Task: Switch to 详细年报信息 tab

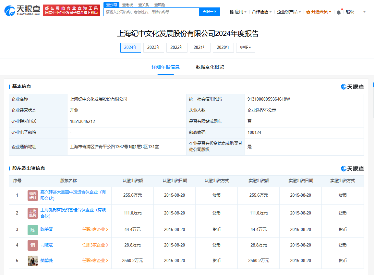Action: [165, 67]
